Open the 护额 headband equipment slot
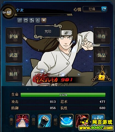 pyautogui.click(x=14, y=36)
